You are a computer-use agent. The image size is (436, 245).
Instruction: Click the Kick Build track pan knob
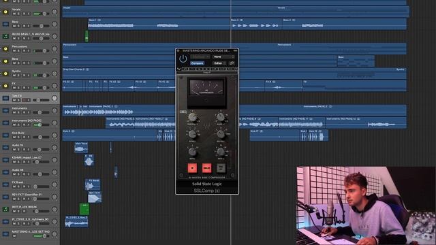(x=54, y=135)
